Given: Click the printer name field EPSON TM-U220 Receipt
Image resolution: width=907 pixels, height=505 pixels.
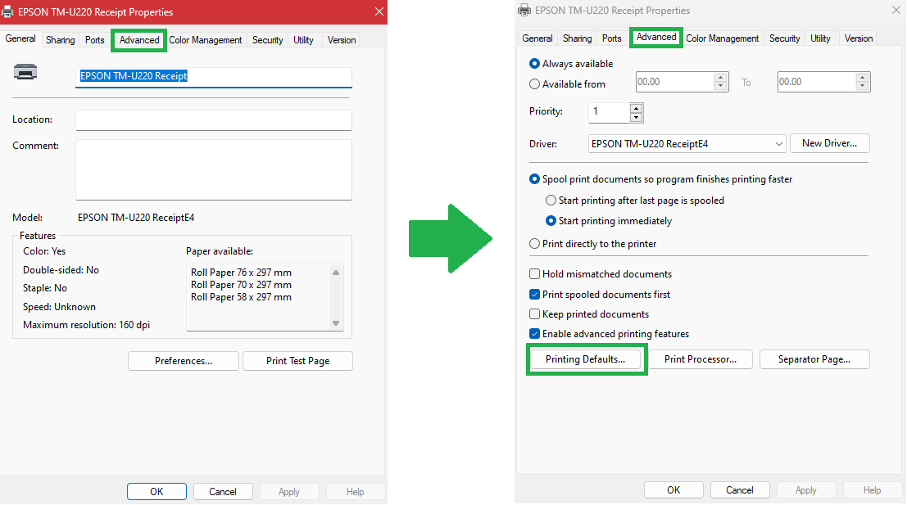Looking at the screenshot, I should [214, 77].
